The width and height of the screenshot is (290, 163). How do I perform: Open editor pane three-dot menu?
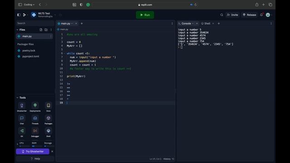click(x=172, y=24)
